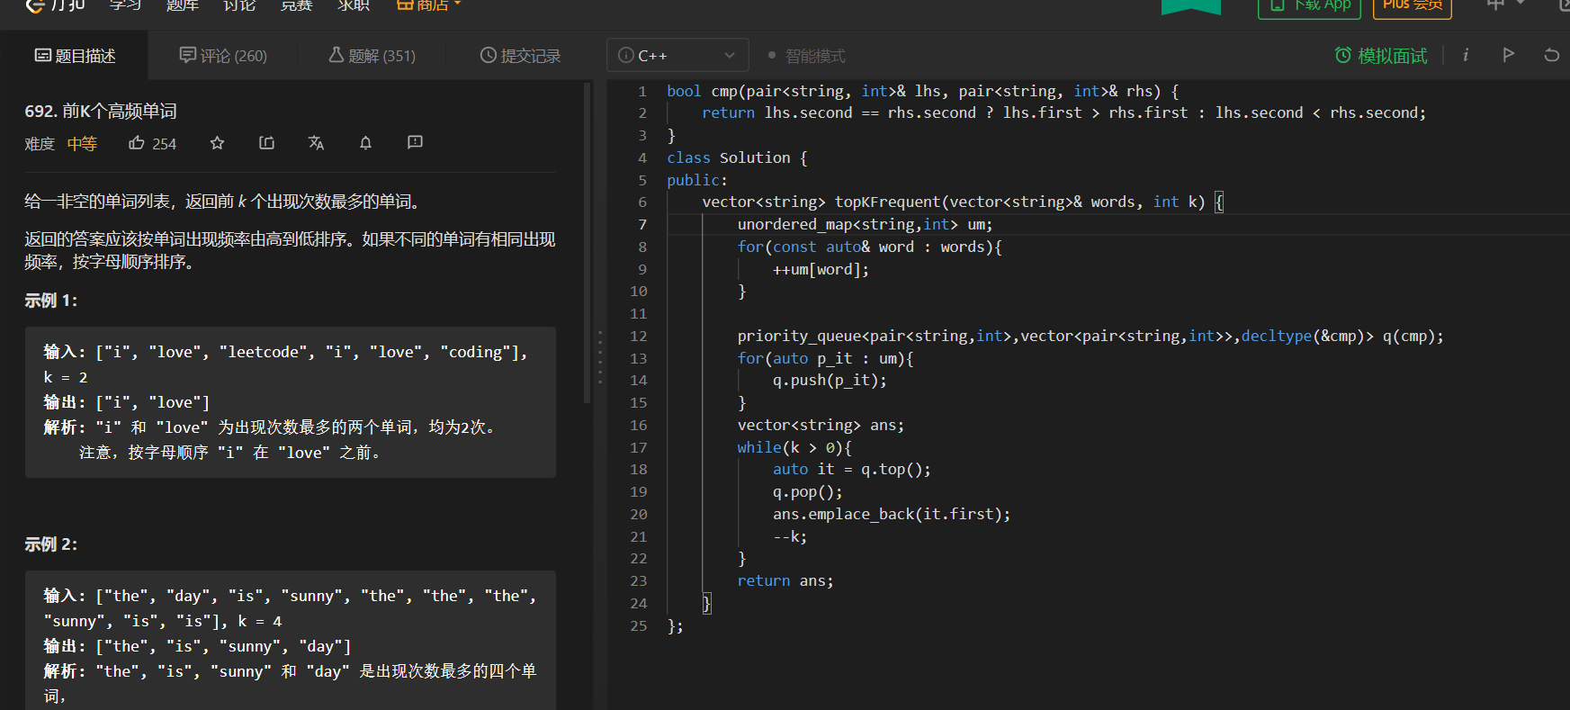Screen dimensions: 1570x710
Task: Switch to the 提交记录 tab
Action: [520, 56]
